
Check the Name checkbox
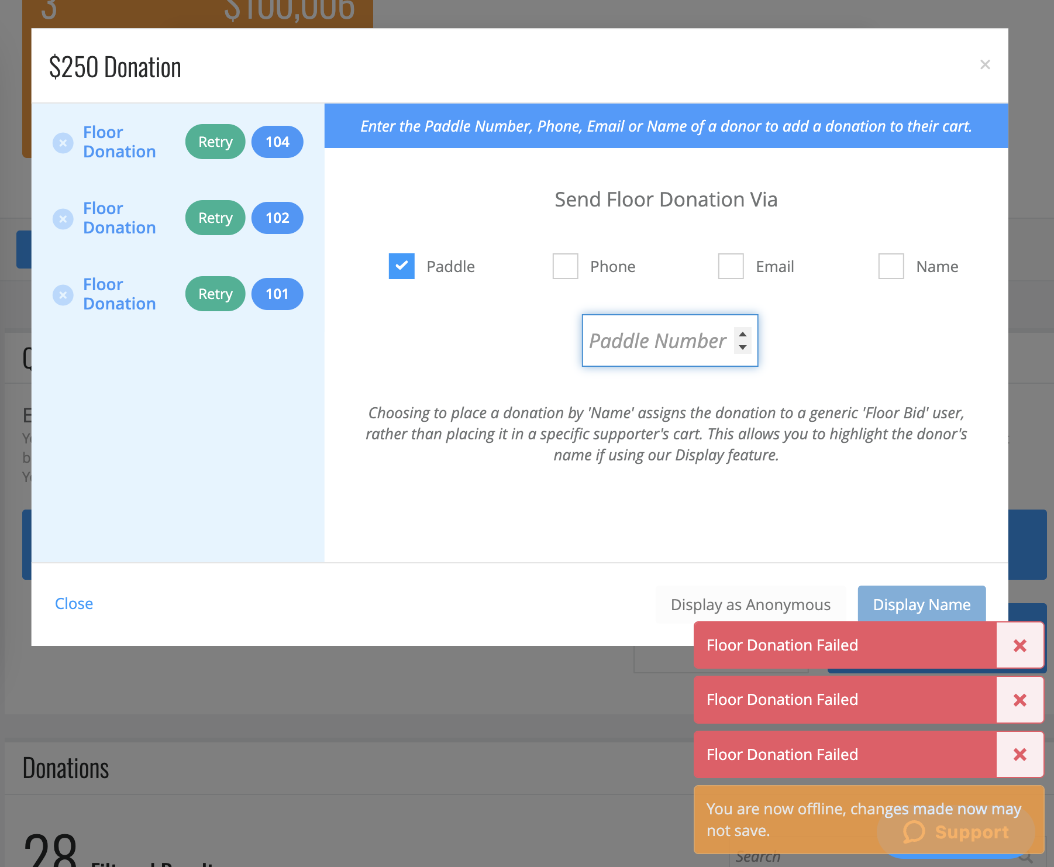(x=891, y=266)
